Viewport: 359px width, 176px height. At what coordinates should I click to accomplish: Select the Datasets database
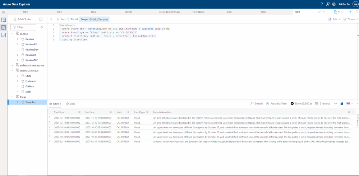pos(31,81)
